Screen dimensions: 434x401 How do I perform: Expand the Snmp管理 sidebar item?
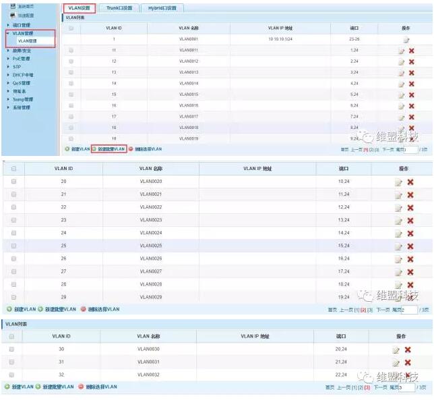[23, 99]
